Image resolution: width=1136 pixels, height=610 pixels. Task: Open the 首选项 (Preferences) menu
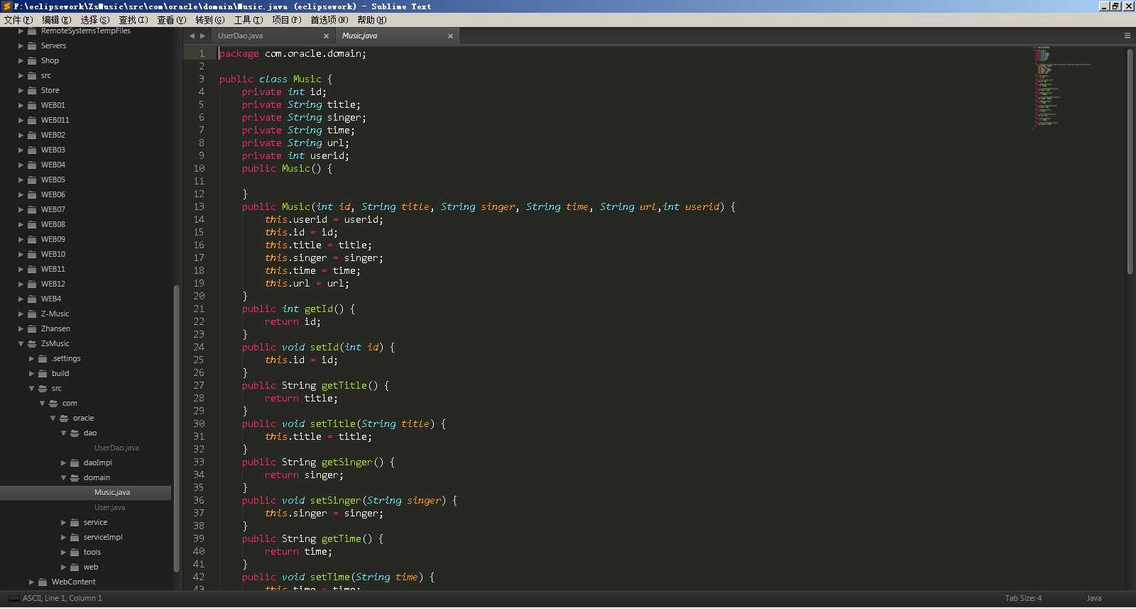point(329,20)
